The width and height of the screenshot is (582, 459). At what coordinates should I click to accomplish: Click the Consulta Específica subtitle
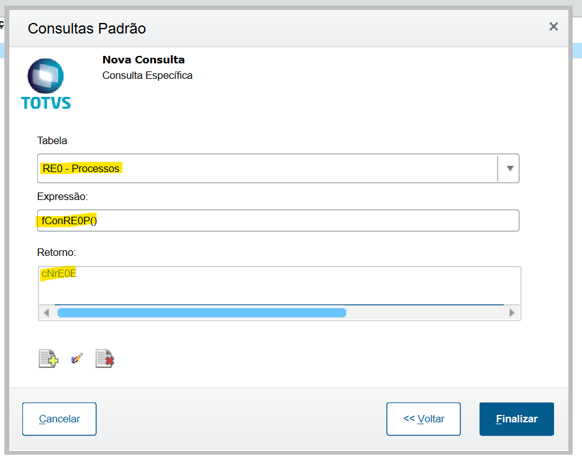pos(147,76)
